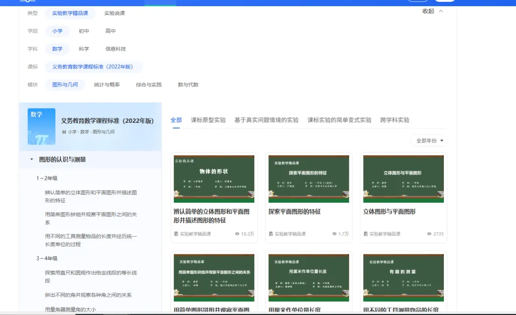Collapse the 图形的认识与测量 tree section
This screenshot has height=315, width=516.
pyautogui.click(x=32, y=159)
